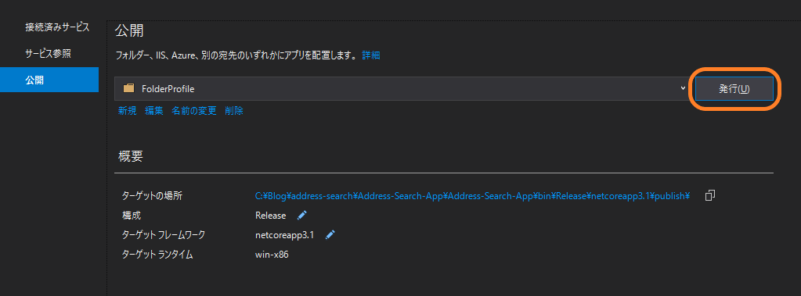The image size is (801, 296).
Task: Click the 編集 profile link
Action: point(153,111)
